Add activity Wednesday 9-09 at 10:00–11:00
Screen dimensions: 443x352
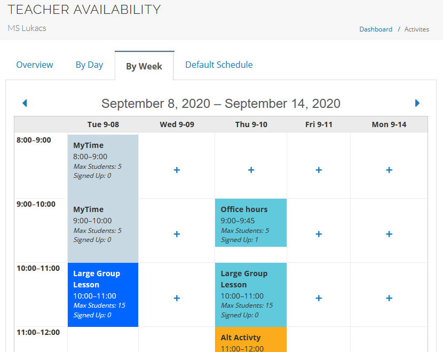[x=177, y=298]
